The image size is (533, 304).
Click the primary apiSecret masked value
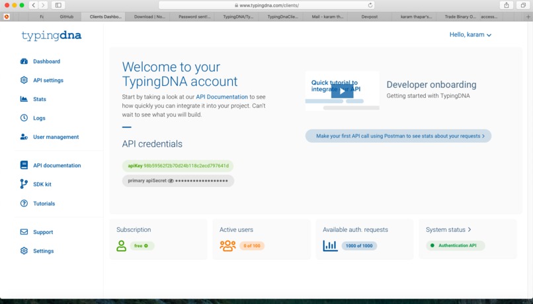(x=202, y=180)
